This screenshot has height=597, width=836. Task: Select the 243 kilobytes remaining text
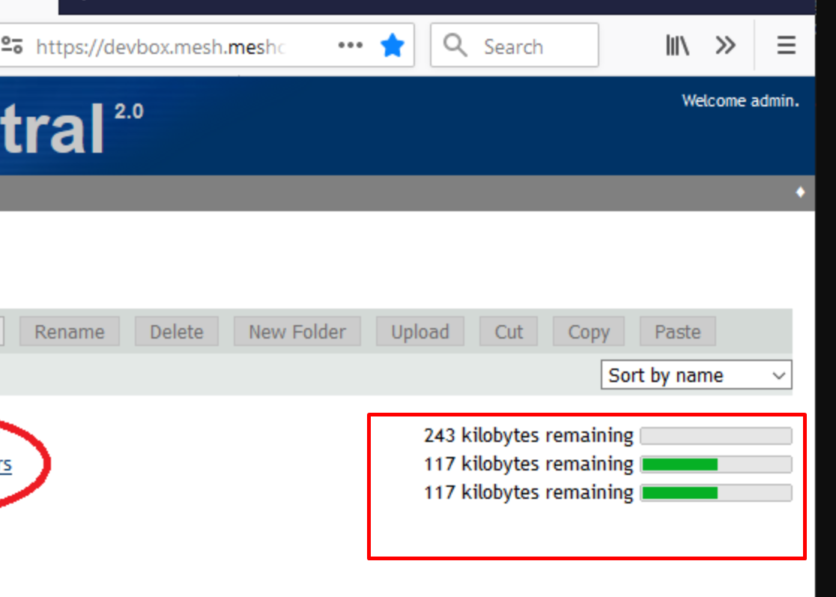(x=528, y=435)
